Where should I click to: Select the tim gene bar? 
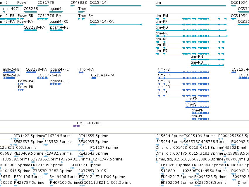(191, 6)
